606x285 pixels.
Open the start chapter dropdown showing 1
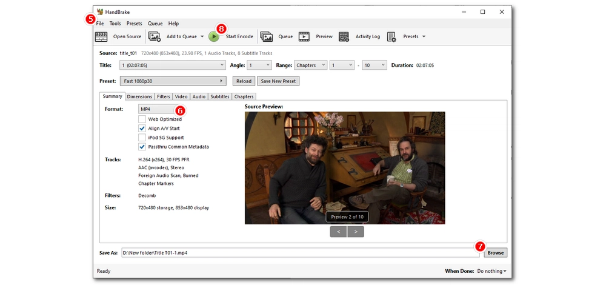342,65
